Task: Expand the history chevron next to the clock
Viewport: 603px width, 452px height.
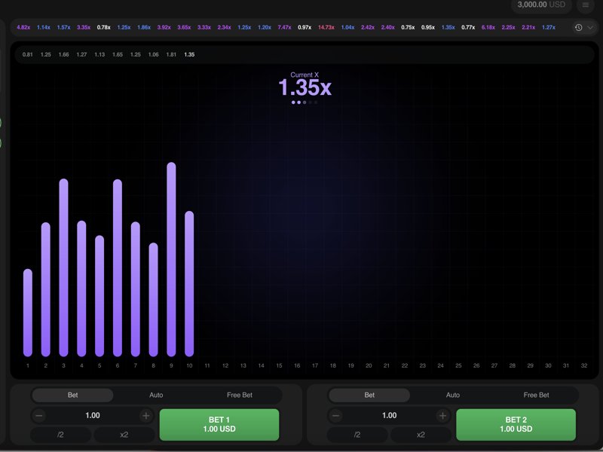Action: 590,27
